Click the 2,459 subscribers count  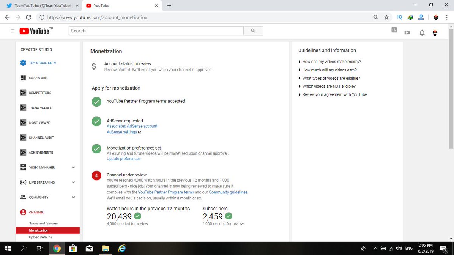[213, 216]
